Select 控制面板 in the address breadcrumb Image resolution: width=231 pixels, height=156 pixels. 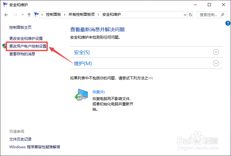click(x=53, y=15)
